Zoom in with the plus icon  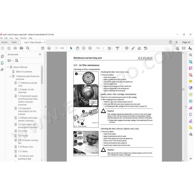pos(90,48)
